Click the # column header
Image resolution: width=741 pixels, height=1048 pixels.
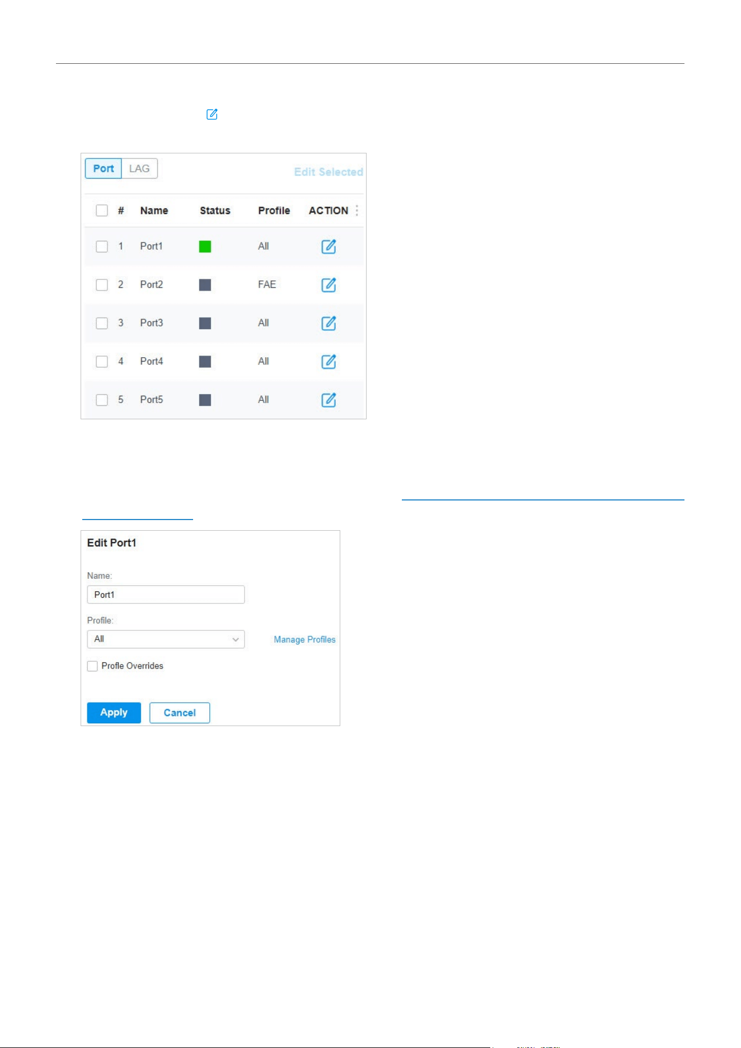121,210
